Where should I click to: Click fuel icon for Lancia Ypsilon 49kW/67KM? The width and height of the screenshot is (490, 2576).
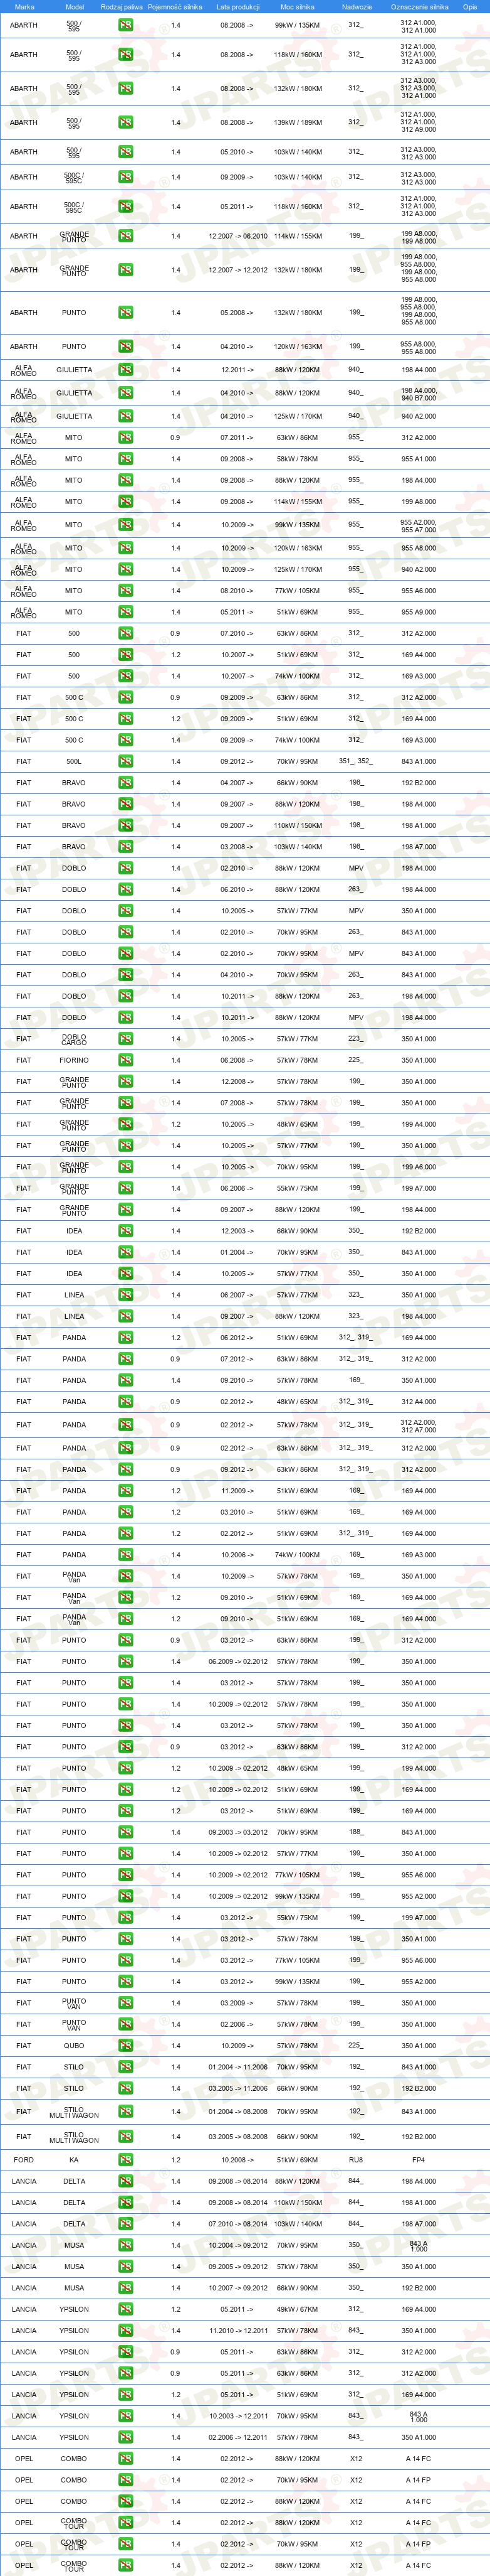click(125, 2309)
